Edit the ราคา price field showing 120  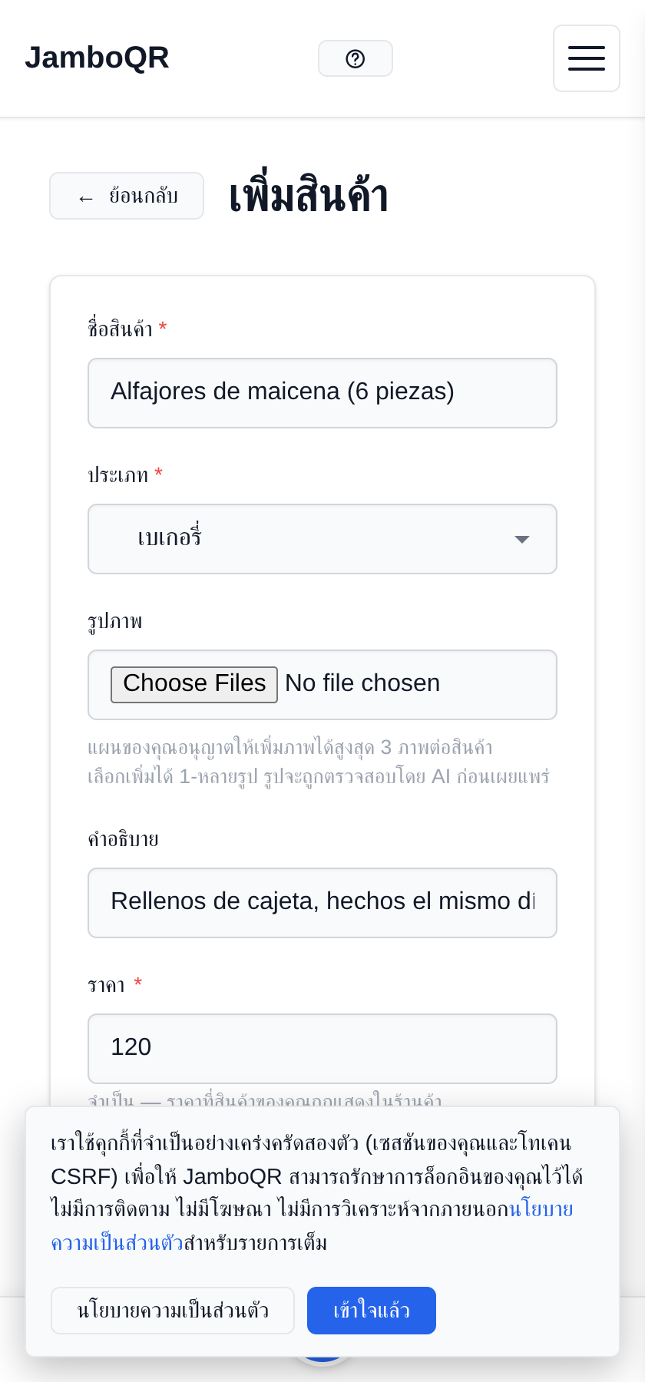point(322,1049)
